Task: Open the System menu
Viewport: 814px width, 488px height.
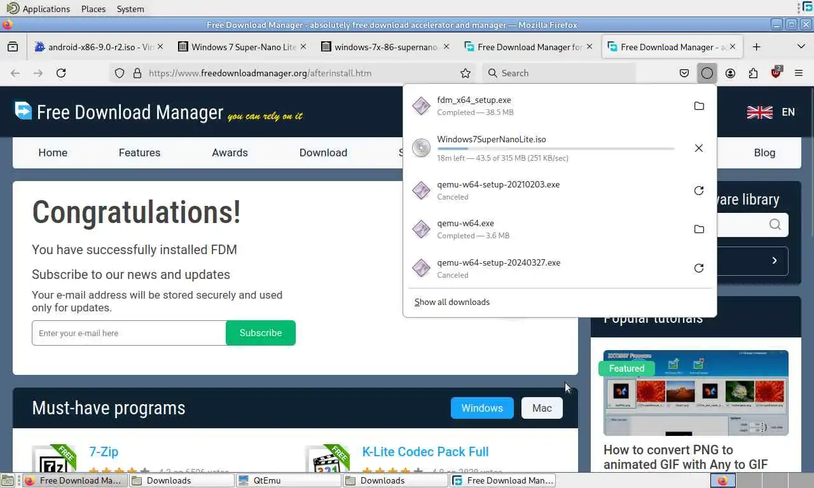Action: (x=130, y=9)
